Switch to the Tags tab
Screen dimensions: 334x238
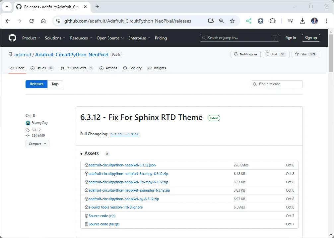click(55, 84)
